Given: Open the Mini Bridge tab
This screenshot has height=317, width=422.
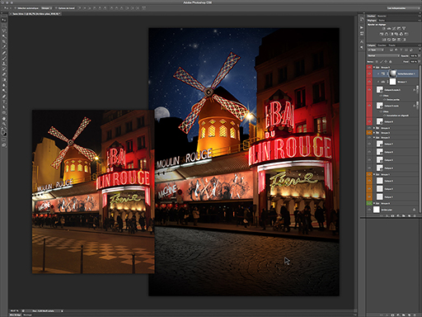Looking at the screenshot, I should pyautogui.click(x=16, y=315).
